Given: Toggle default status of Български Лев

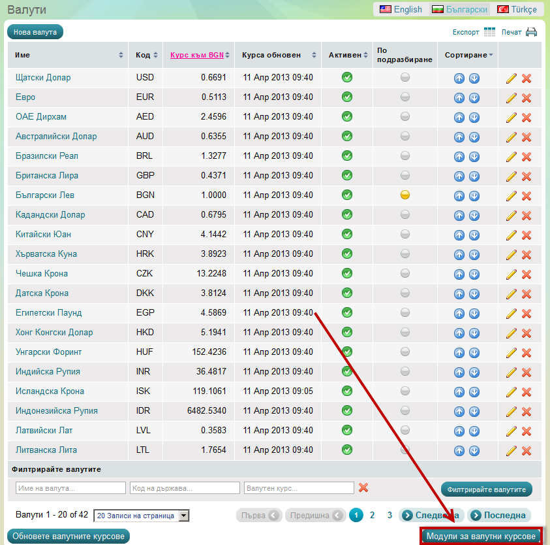Looking at the screenshot, I should click(405, 195).
